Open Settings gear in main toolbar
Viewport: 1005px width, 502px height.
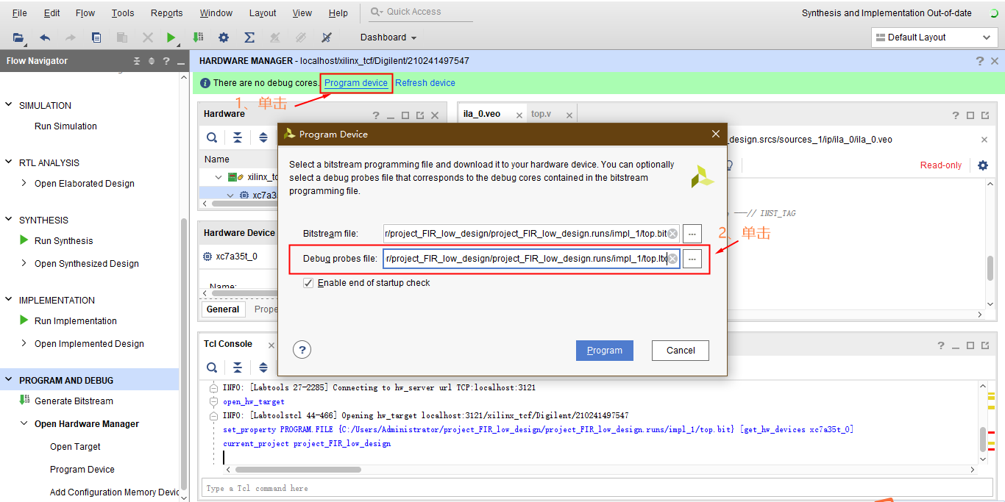(224, 37)
